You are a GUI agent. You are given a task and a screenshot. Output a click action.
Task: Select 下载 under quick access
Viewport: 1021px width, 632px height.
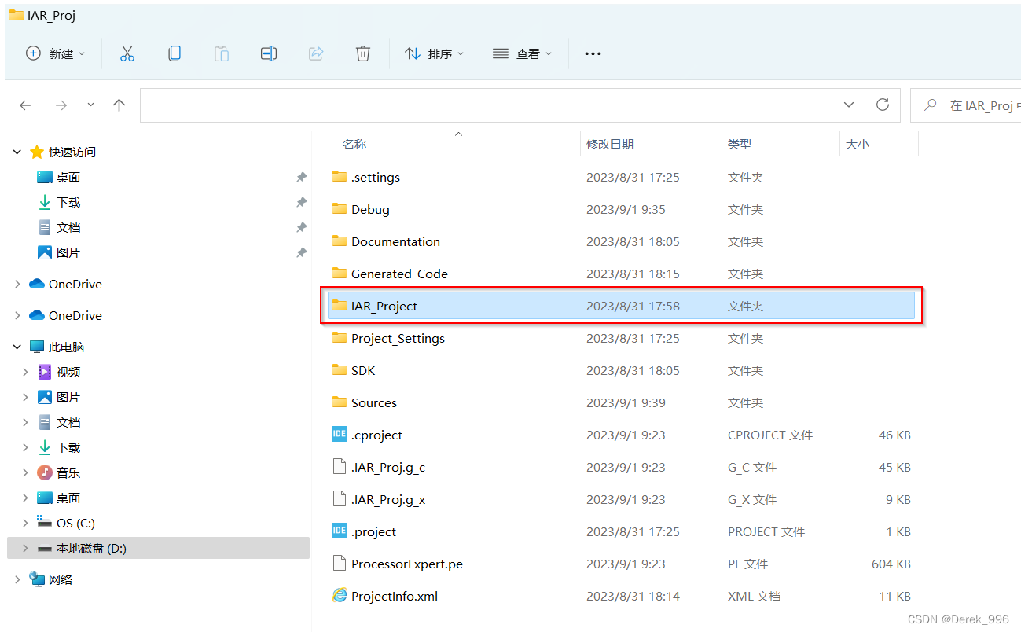68,202
